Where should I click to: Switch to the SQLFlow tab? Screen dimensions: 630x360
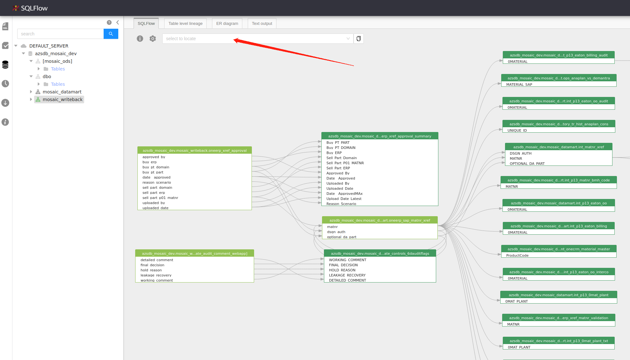[146, 23]
